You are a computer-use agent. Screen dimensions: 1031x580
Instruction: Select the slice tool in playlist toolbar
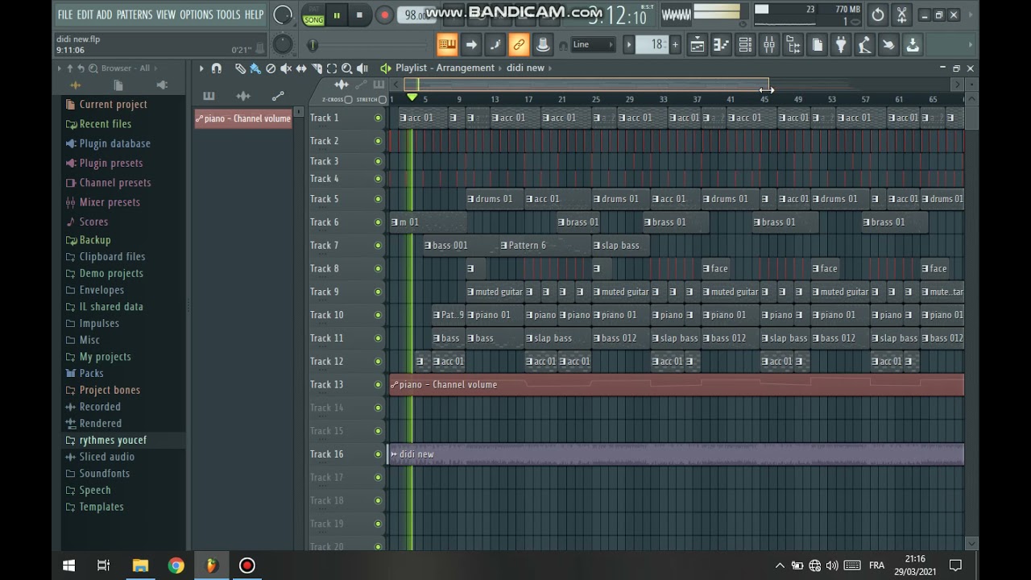click(317, 68)
